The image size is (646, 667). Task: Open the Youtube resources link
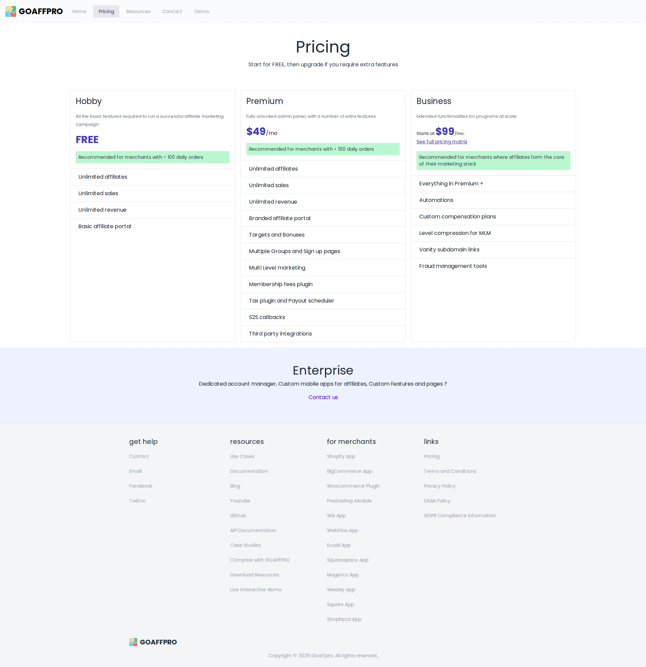(x=240, y=501)
